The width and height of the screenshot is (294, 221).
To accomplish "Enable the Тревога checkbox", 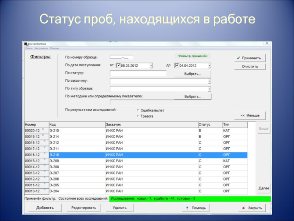I will pos(138,116).
